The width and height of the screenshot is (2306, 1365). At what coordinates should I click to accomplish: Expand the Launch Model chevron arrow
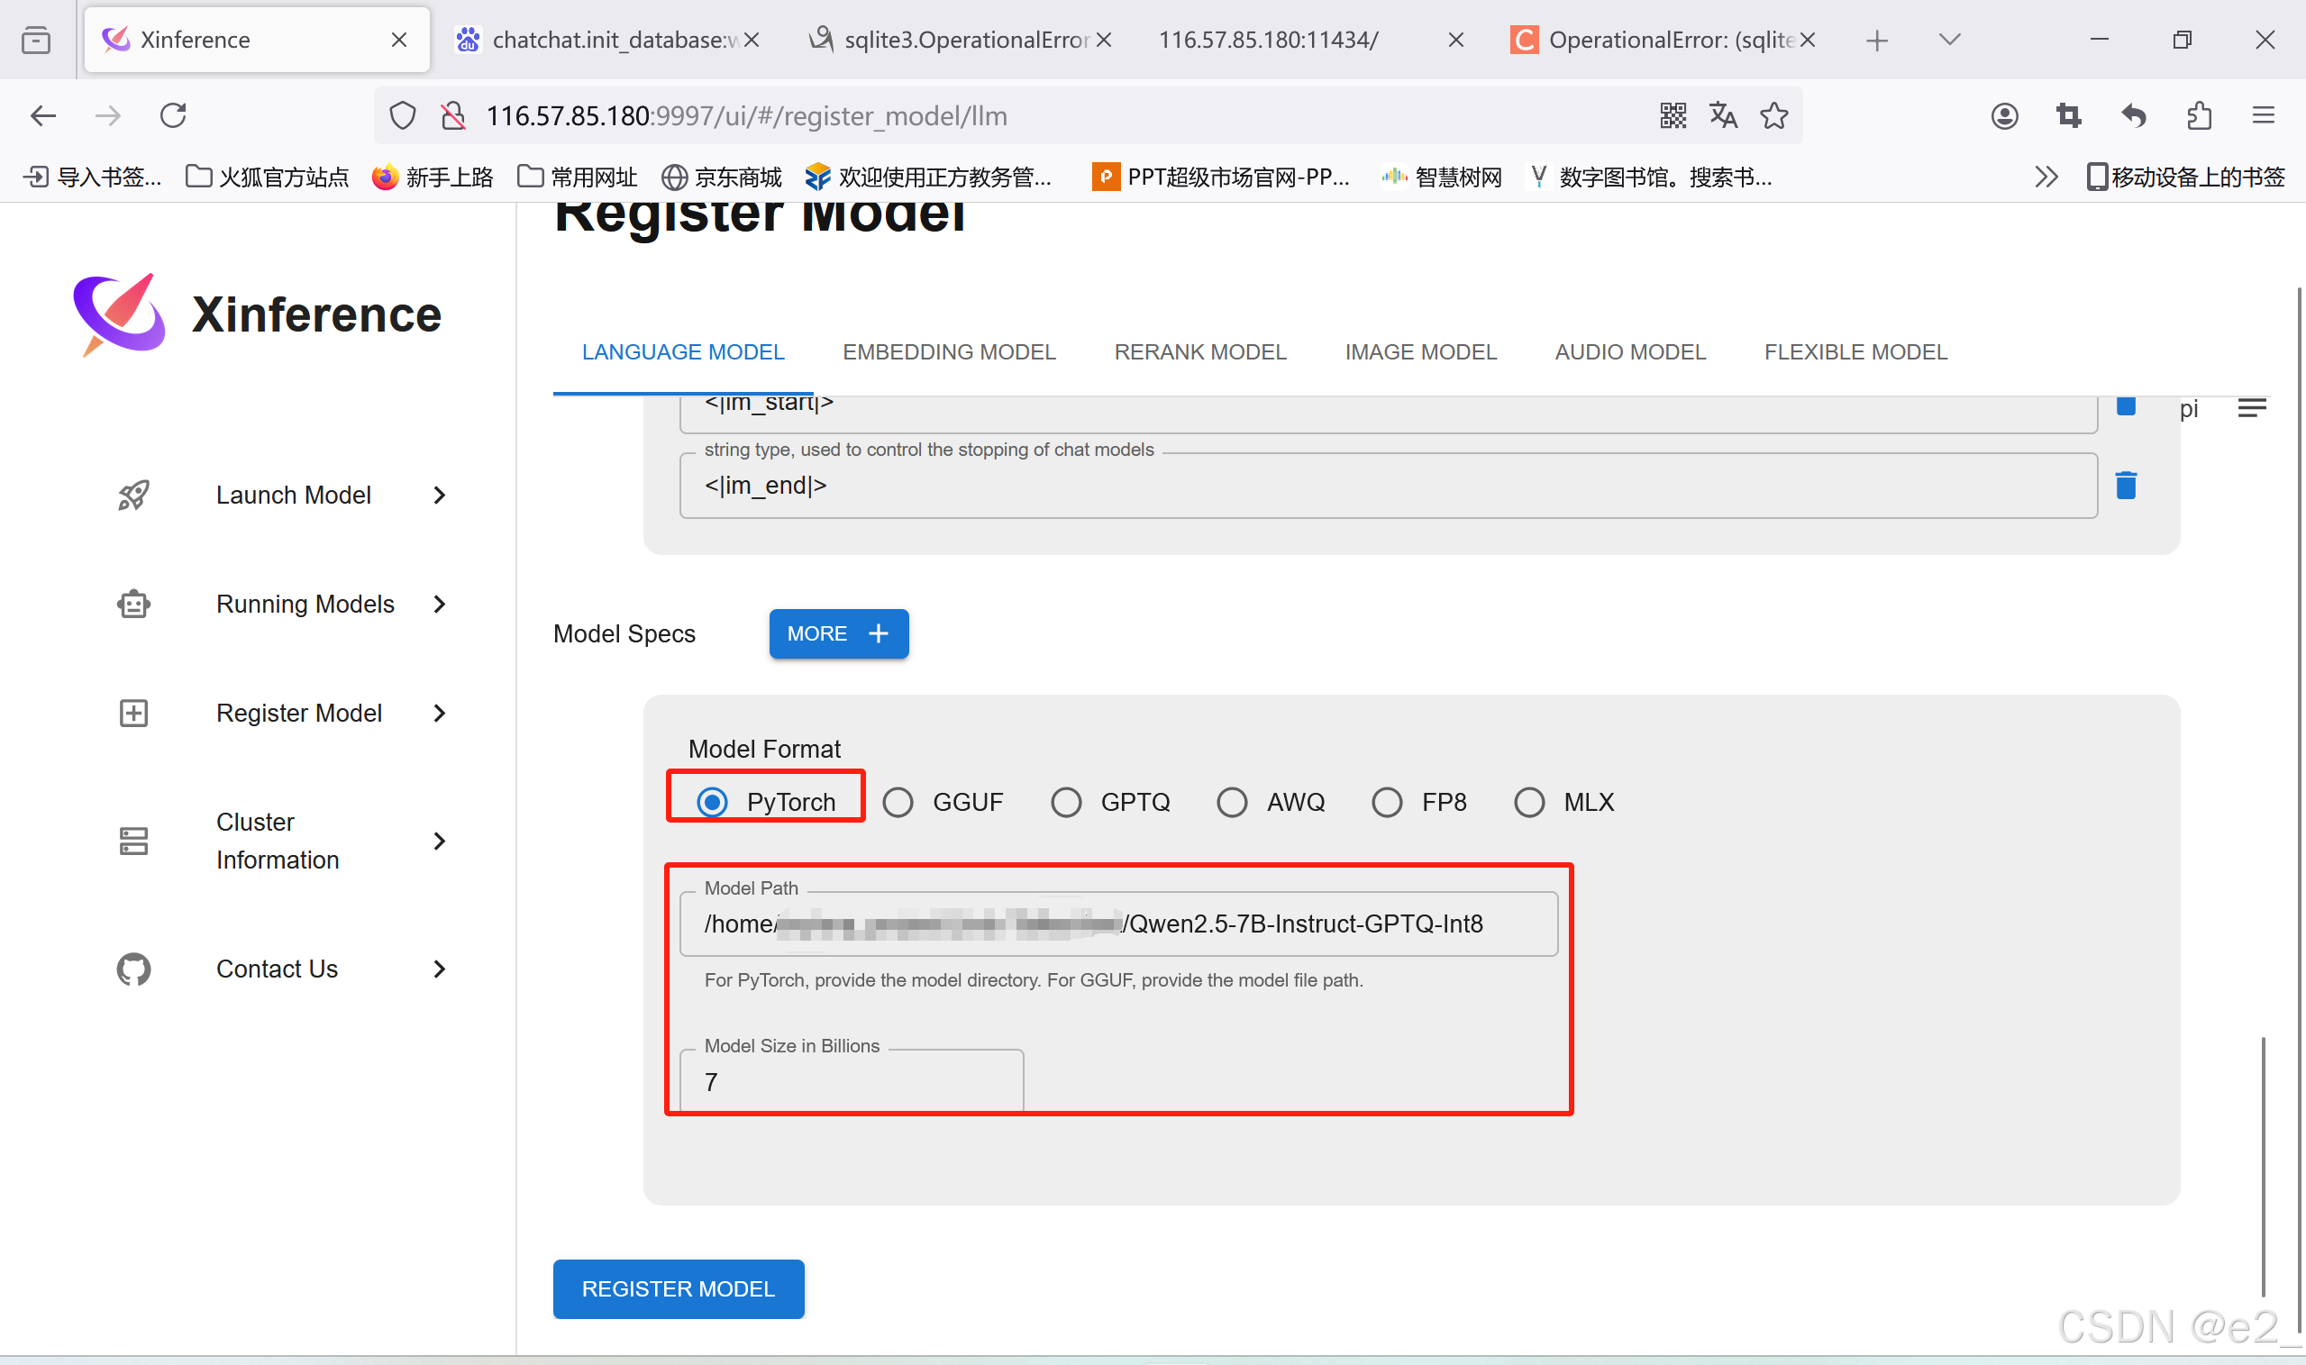(440, 496)
